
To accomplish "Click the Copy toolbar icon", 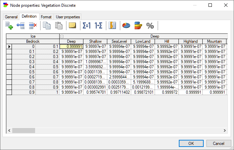I will pos(47,25).
